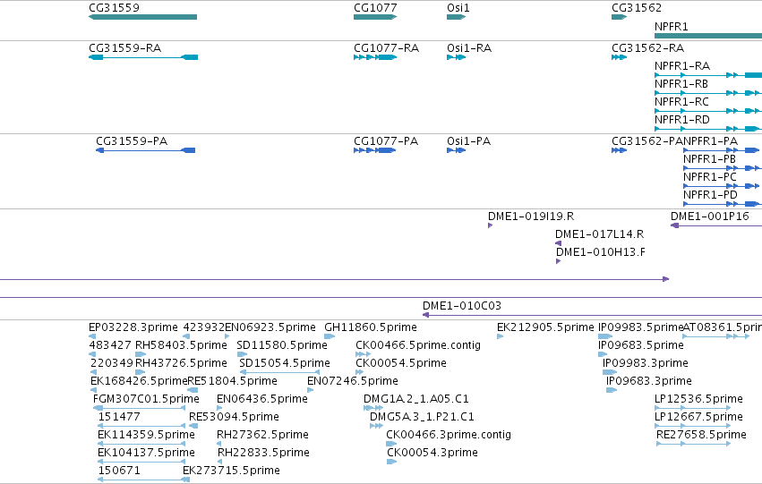Select CG31562-PA protein label
The image size is (762, 484).
[647, 141]
